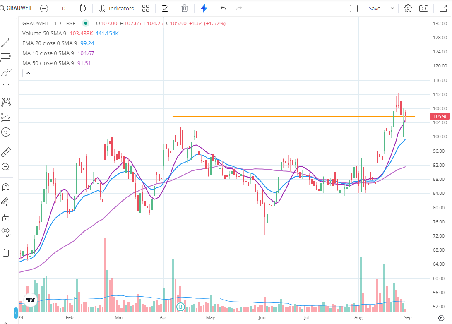Image resolution: width=452 pixels, height=324 pixels.
Task: Click the share/export chart icon at the top right
Action: click(x=443, y=8)
